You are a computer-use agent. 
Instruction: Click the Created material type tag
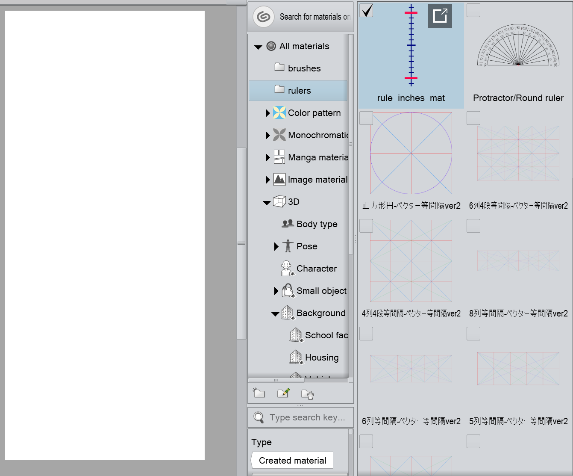(x=292, y=461)
